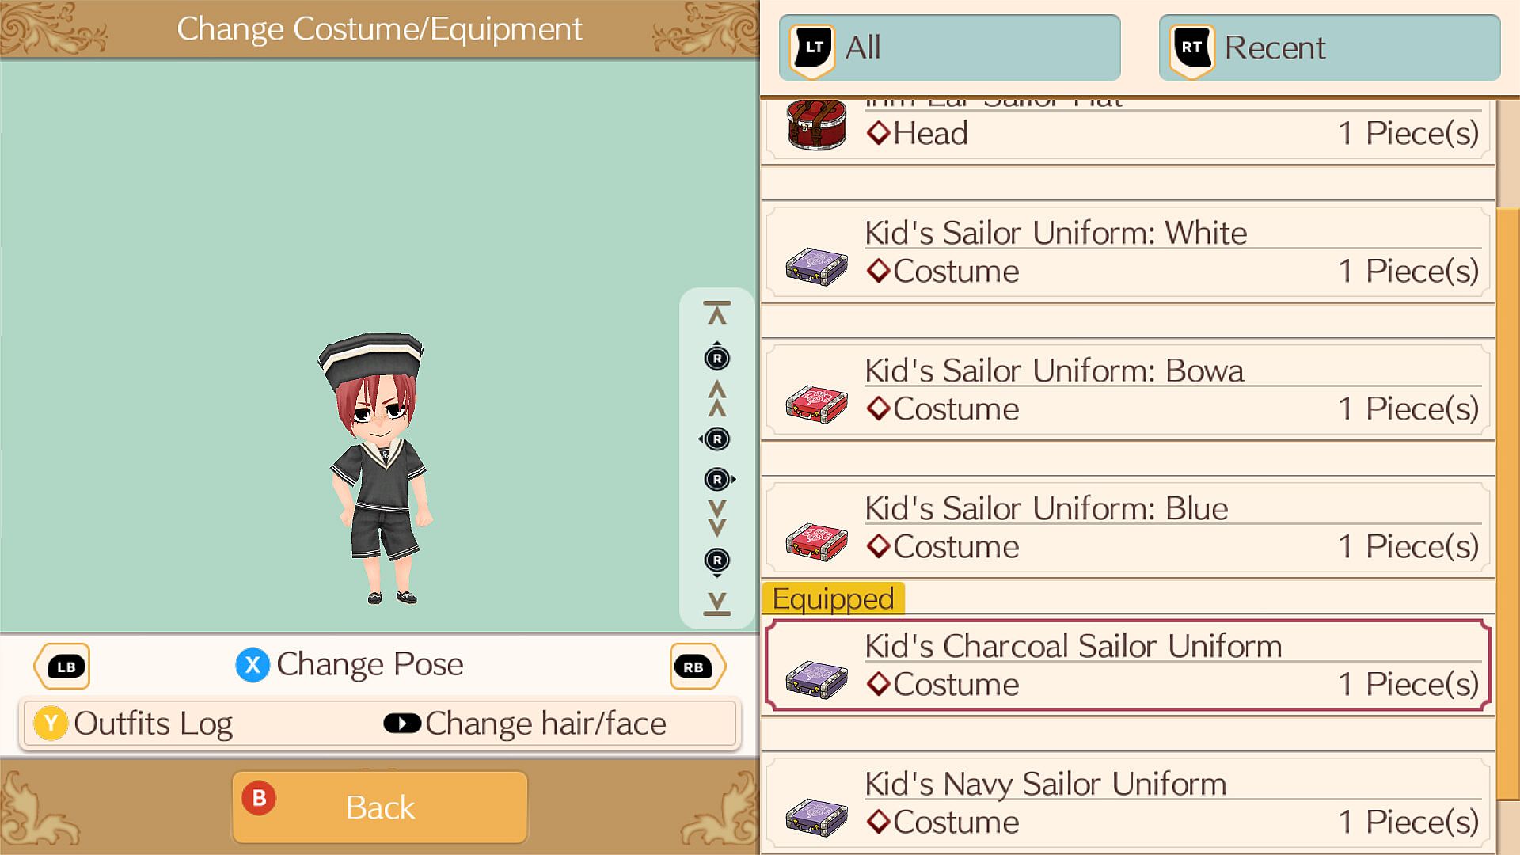Select Kid's Navy Sailor Uniform
This screenshot has width=1520, height=855.
(1128, 804)
